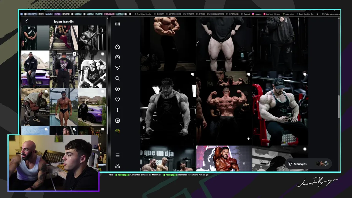Open purple car outside house thumbnail
The height and width of the screenshot is (198, 352).
click(92, 107)
